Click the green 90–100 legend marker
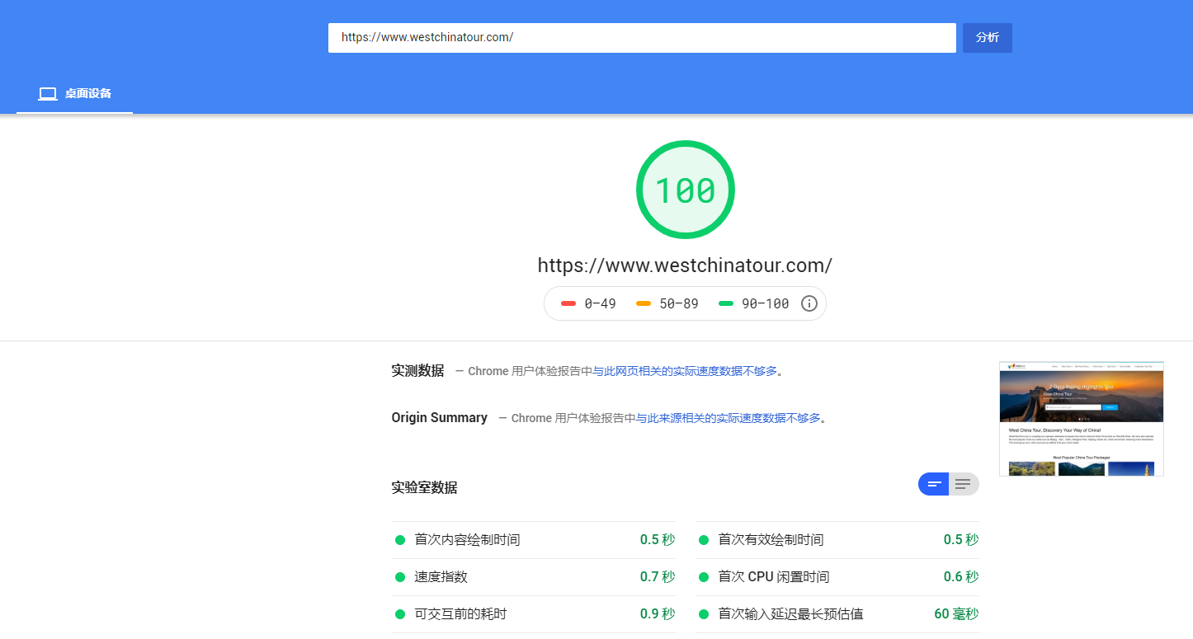Viewport: 1193px width, 639px height. [x=726, y=303]
